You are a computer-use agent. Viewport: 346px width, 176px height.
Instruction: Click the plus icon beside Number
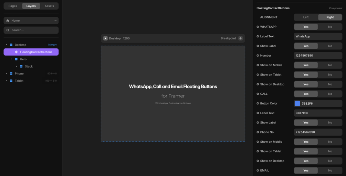tap(258, 56)
